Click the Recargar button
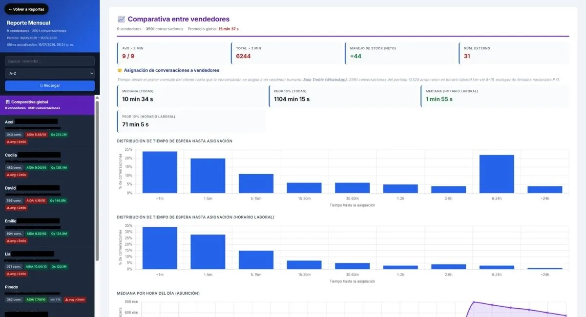The width and height of the screenshot is (586, 317). point(50,85)
